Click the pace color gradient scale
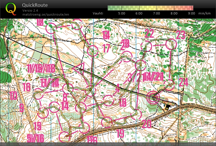The height and width of the screenshot is (146, 216). pyautogui.click(x=150, y=8)
